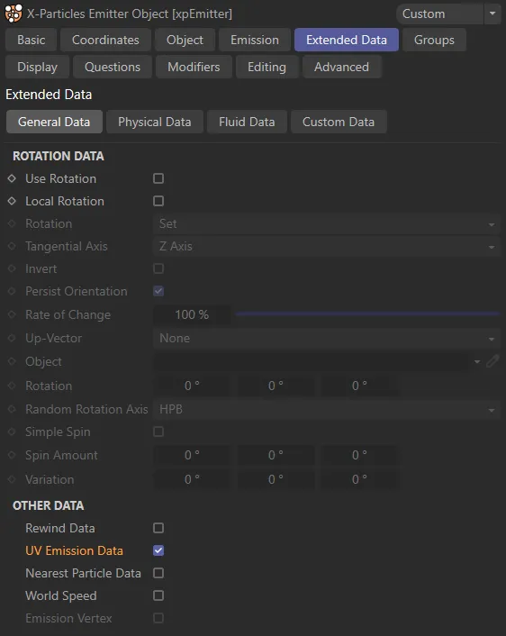Screen dimensions: 506x636
Task: Click the arrow beside the Custom dropdown
Action: 492,14
